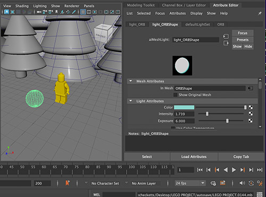Open No Character Set dropdown

tap(105, 183)
